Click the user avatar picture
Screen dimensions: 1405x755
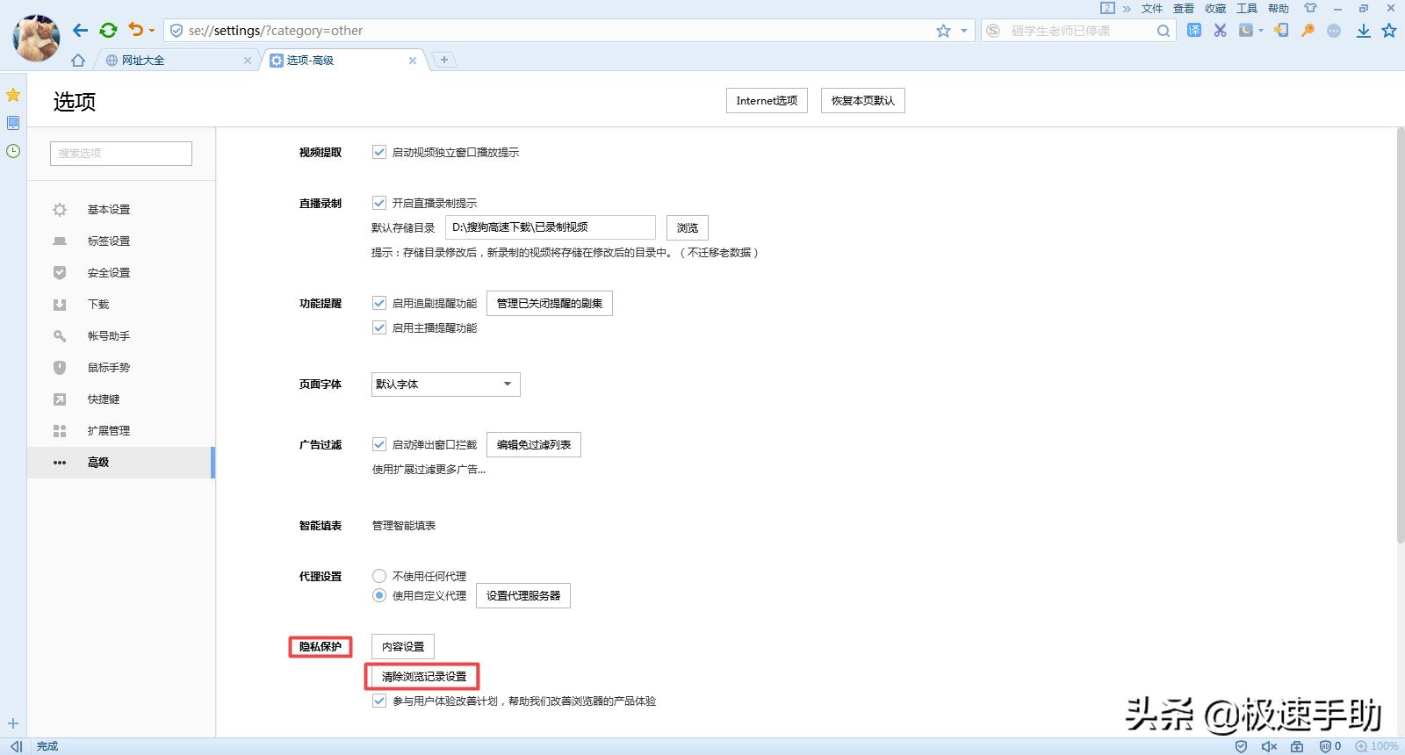37,38
